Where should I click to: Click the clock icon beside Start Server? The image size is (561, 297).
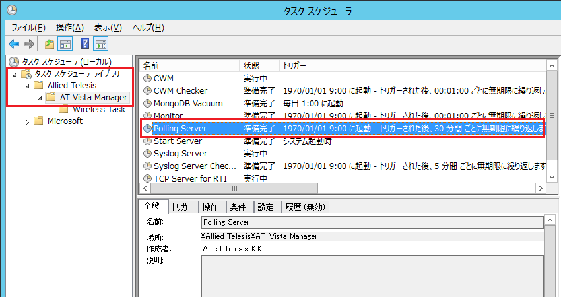[x=147, y=141]
